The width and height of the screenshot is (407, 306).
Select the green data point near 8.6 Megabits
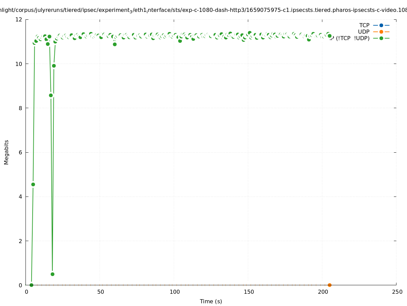point(51,95)
